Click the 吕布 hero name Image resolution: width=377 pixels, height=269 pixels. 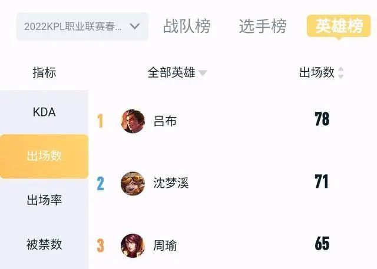(x=165, y=121)
